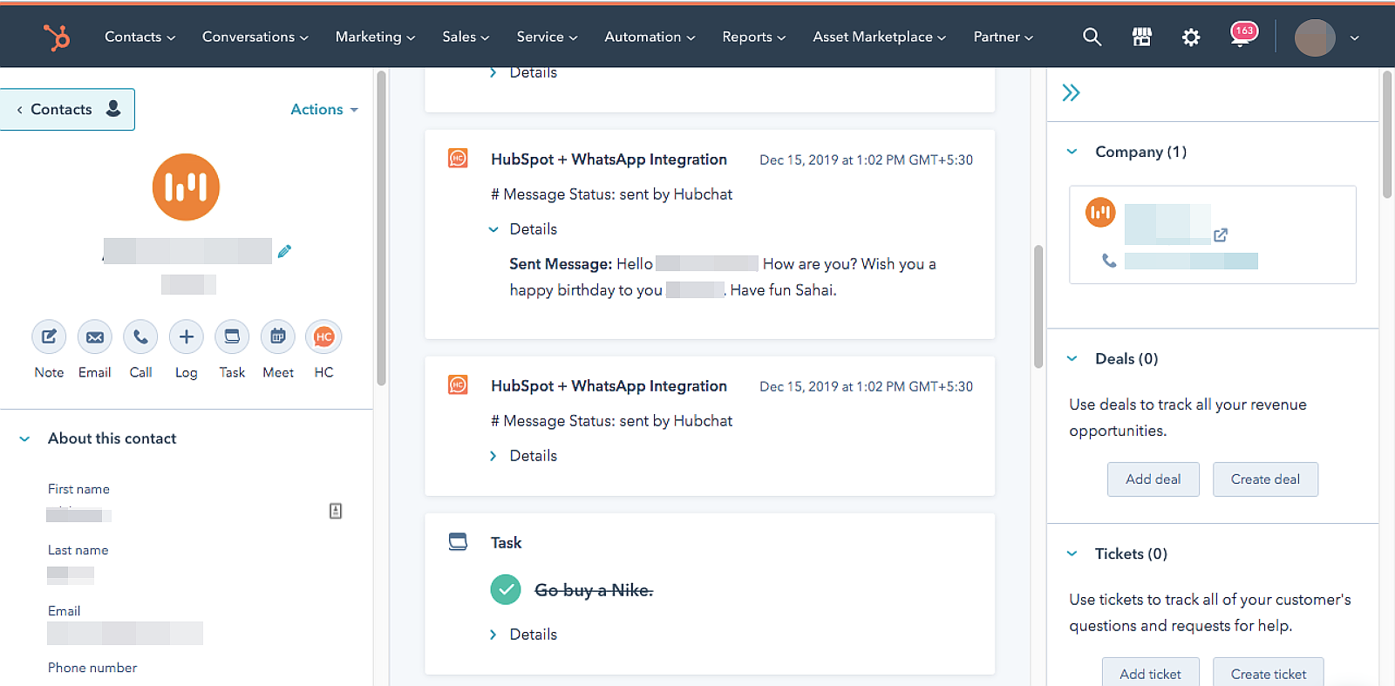
Task: Click 'Go buy a Nike.' task title
Action: (x=594, y=590)
